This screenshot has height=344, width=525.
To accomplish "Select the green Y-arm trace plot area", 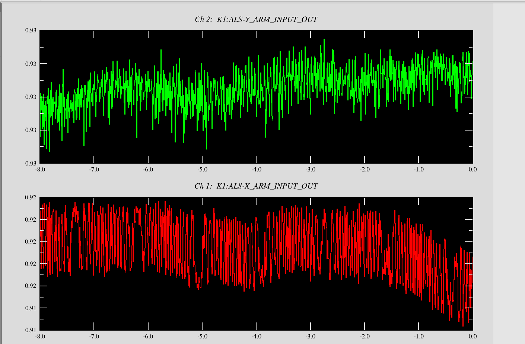I will click(x=256, y=97).
